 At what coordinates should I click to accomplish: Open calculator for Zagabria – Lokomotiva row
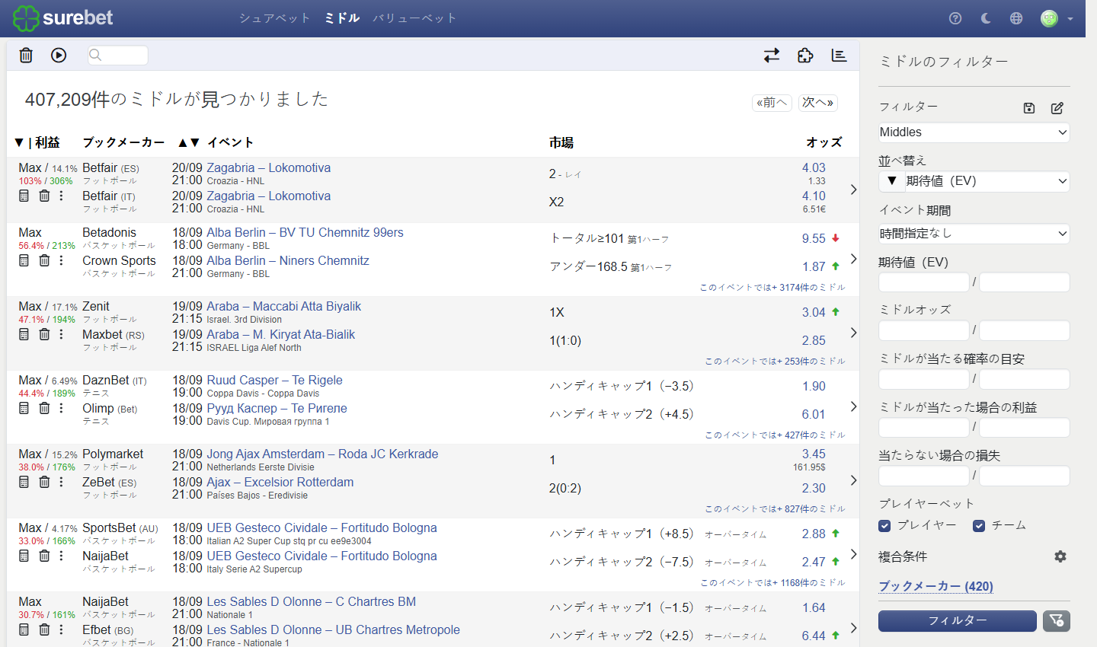pos(24,196)
